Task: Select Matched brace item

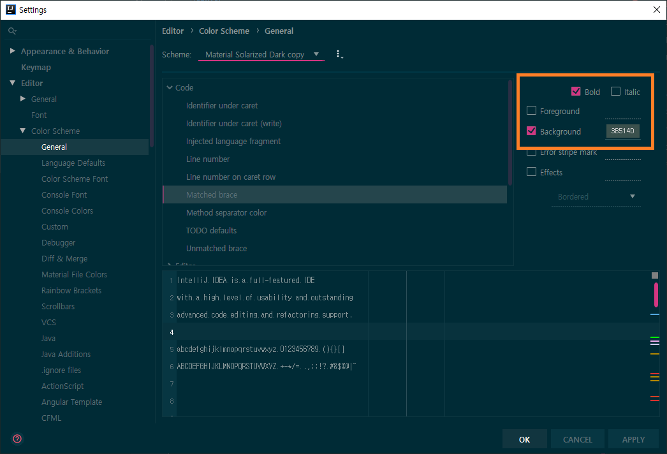Action: pos(334,195)
